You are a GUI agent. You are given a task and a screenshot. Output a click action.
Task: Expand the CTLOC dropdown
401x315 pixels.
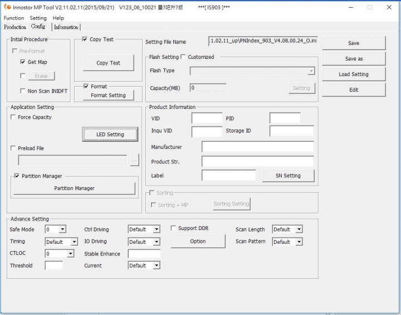coord(71,253)
